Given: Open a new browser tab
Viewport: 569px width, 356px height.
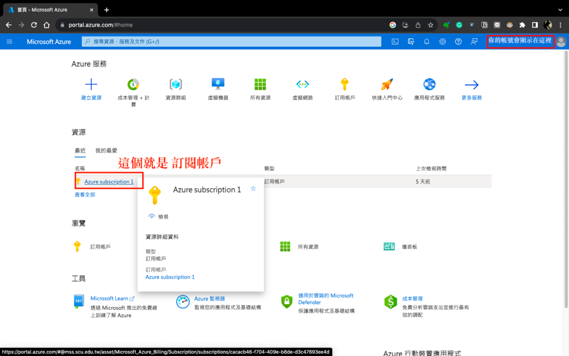Looking at the screenshot, I should [106, 10].
